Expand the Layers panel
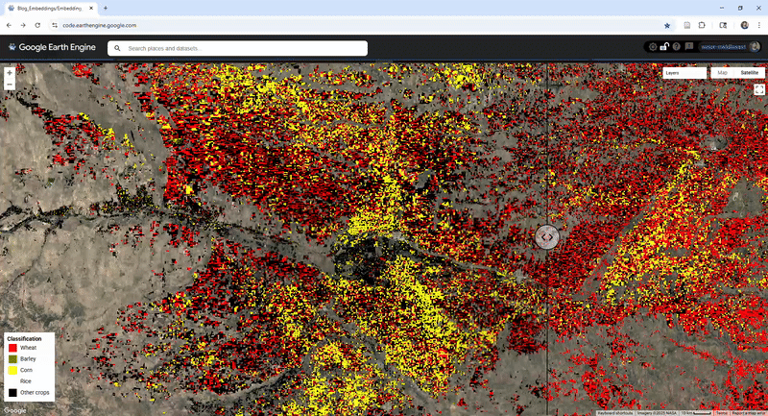Screen dimensions: 768x416 (684, 73)
